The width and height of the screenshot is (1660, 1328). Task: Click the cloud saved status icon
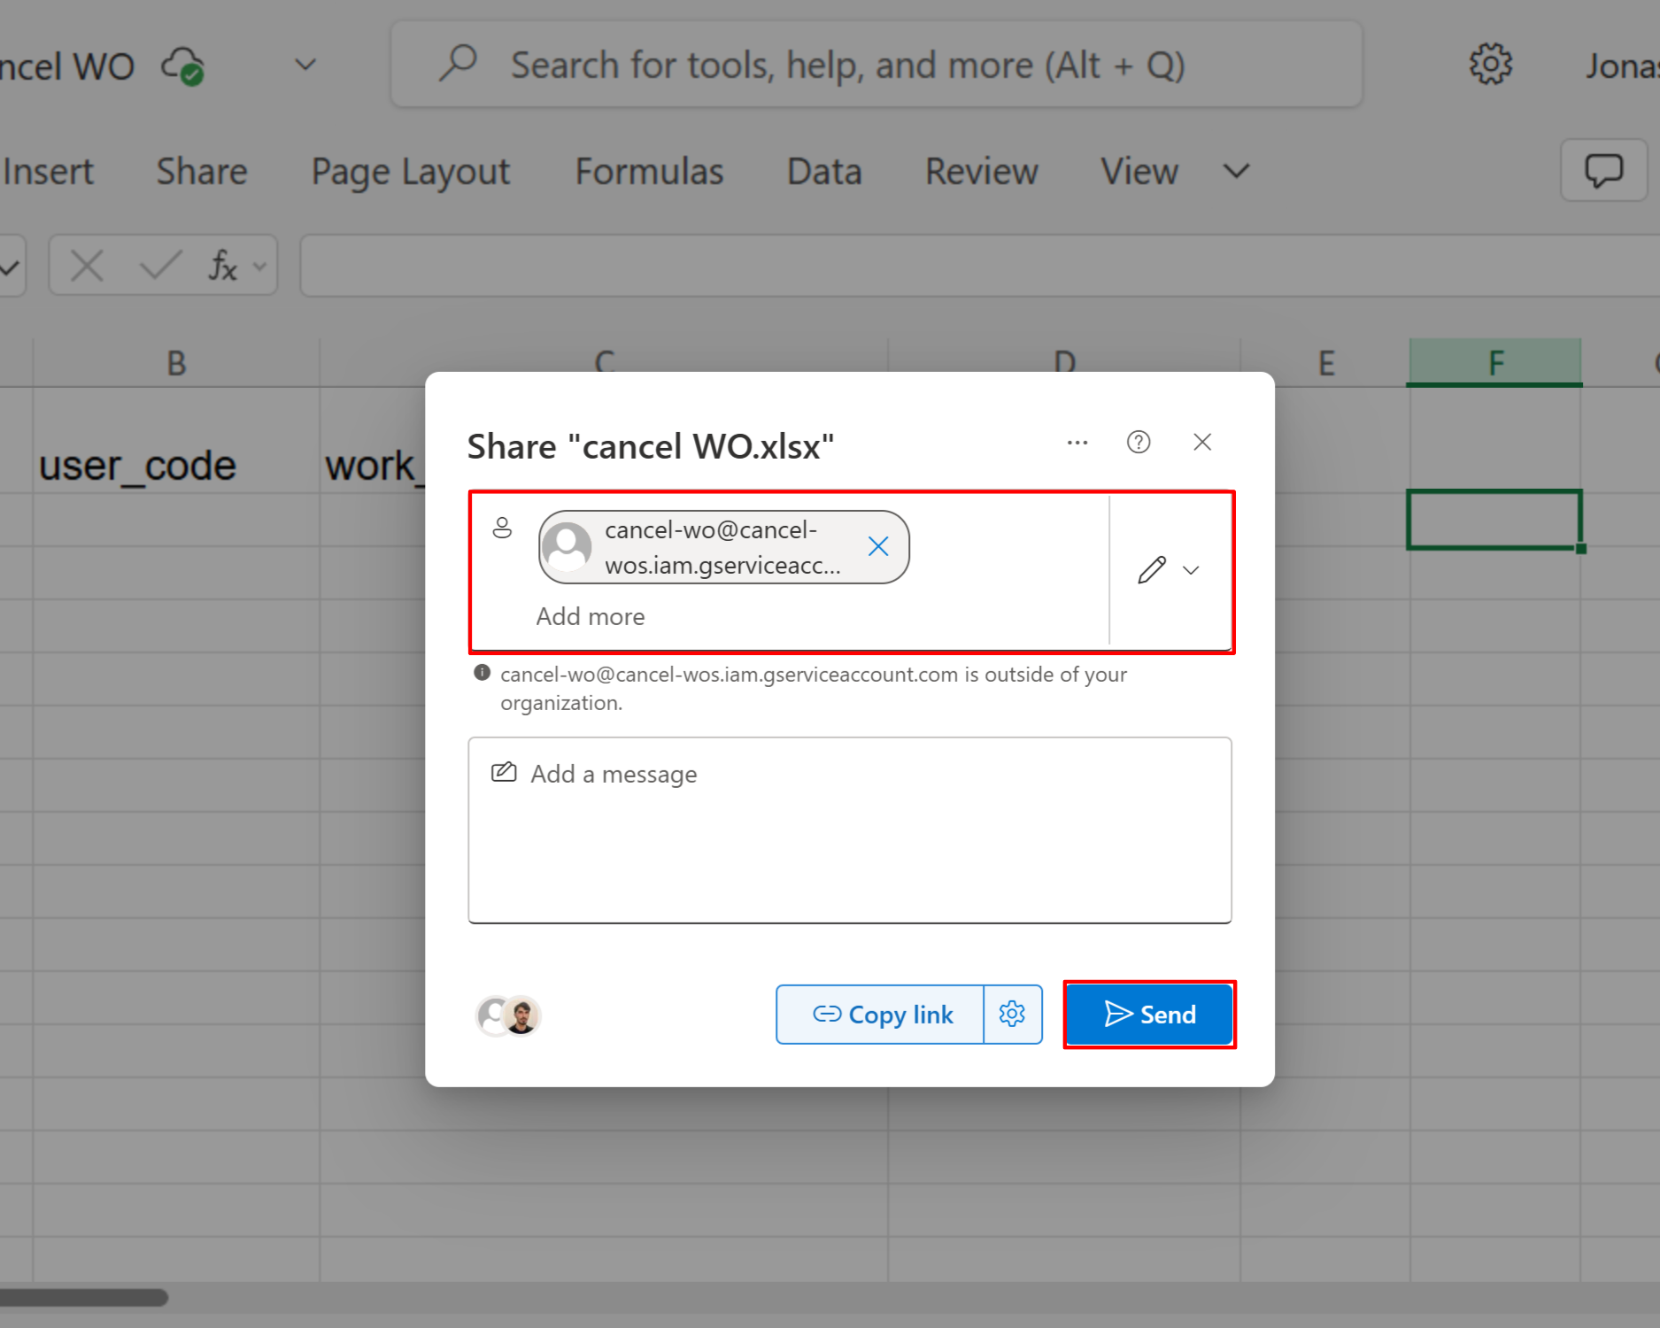pyautogui.click(x=182, y=66)
